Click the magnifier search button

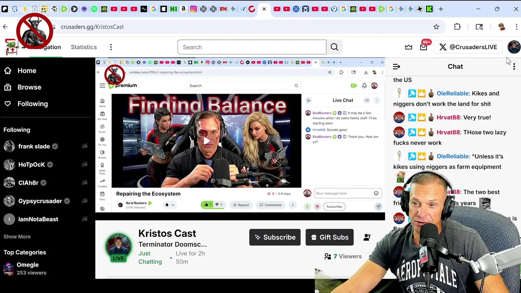tap(335, 47)
